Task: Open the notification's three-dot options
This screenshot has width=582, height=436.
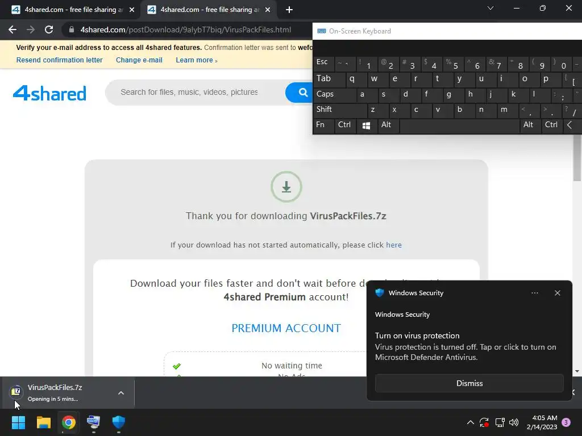Action: point(534,293)
